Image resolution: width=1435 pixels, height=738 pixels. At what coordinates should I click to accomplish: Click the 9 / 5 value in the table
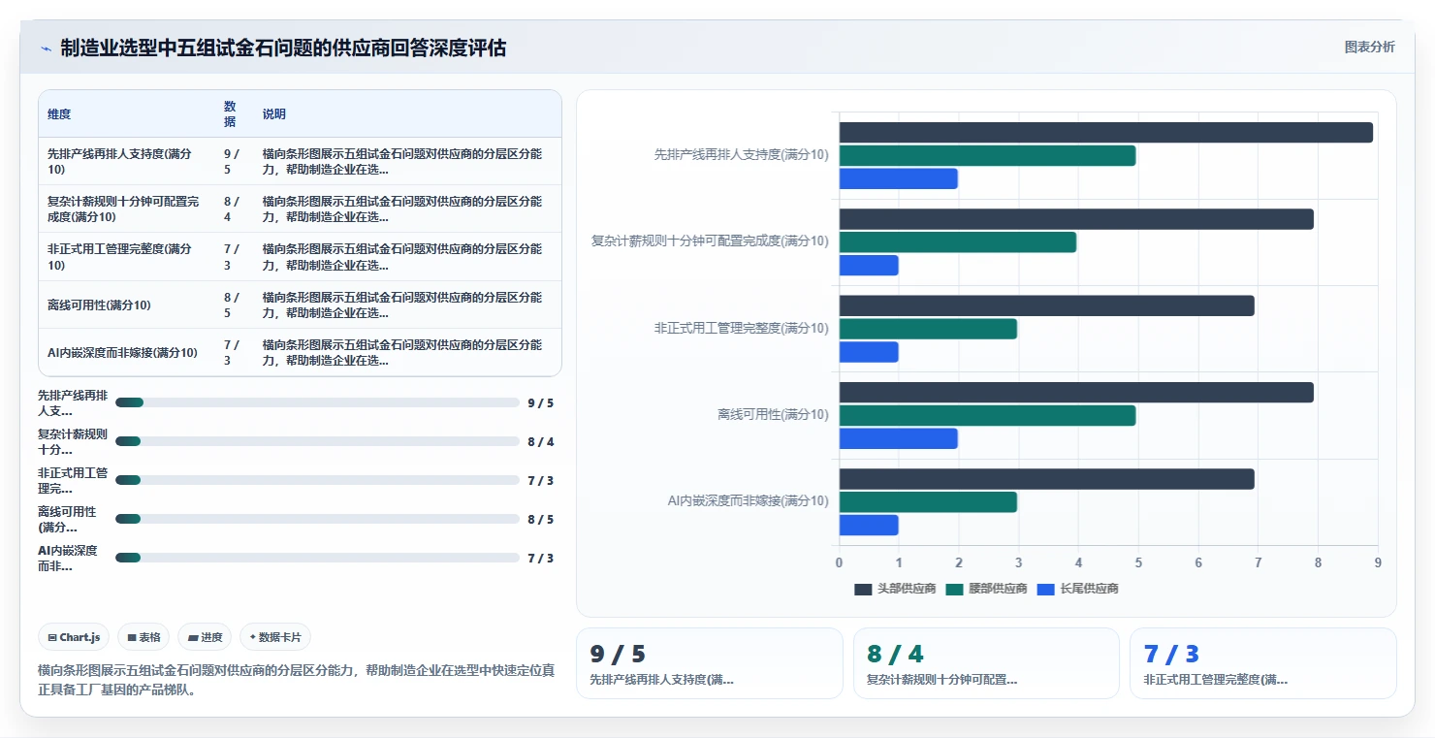point(232,161)
